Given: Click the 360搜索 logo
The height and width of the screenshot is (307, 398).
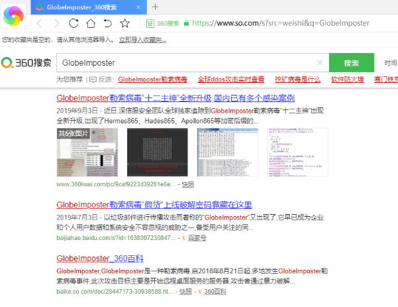Looking at the screenshot, I should point(26,62).
